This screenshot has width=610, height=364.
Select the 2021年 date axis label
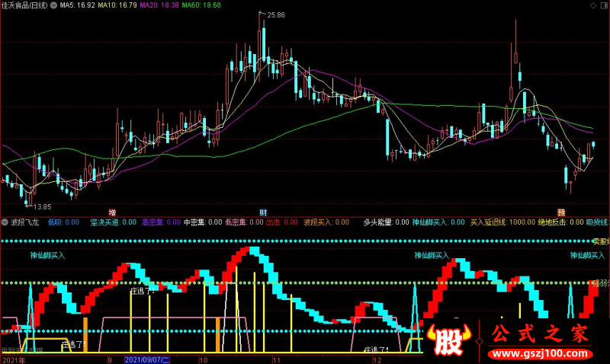[14, 360]
